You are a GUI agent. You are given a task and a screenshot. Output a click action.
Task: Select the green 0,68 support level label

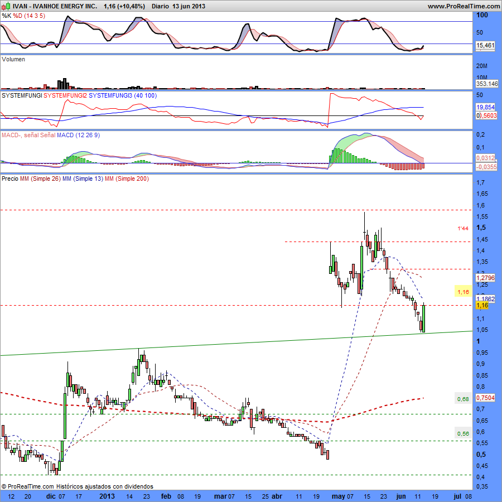[x=462, y=399]
